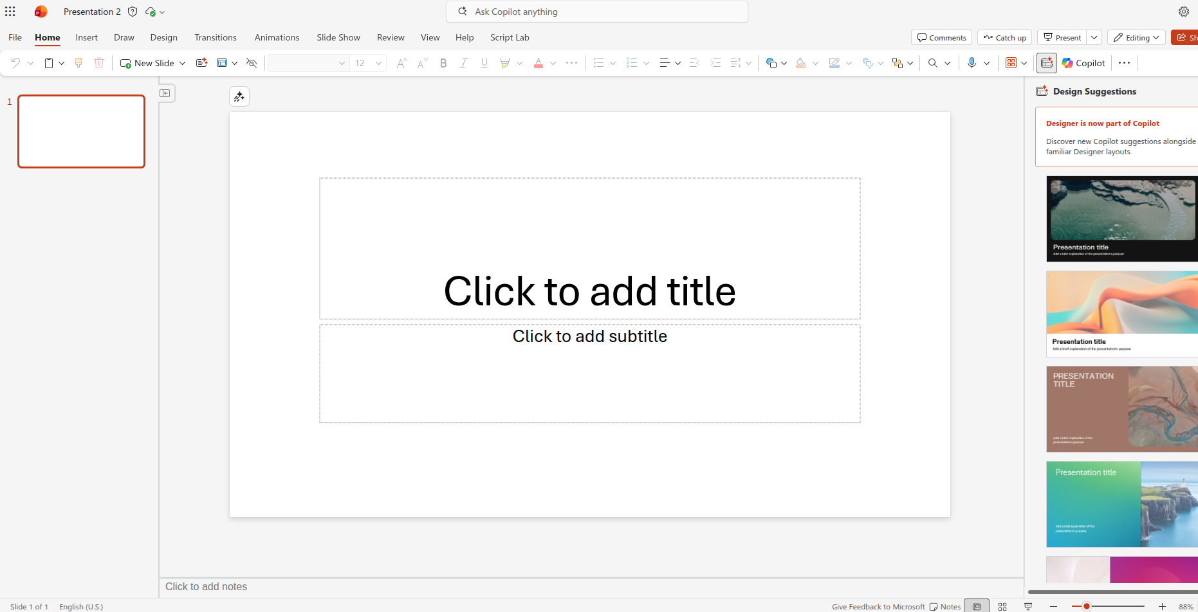1198x612 pixels.
Task: Click the Shapes insert icon
Action: click(x=771, y=63)
